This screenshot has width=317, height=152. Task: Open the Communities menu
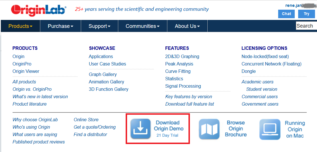[142, 26]
